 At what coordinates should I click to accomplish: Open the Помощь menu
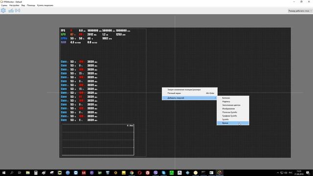tap(31, 5)
